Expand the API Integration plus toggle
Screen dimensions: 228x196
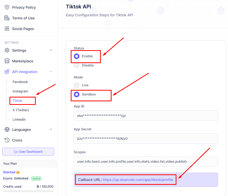tap(51, 72)
